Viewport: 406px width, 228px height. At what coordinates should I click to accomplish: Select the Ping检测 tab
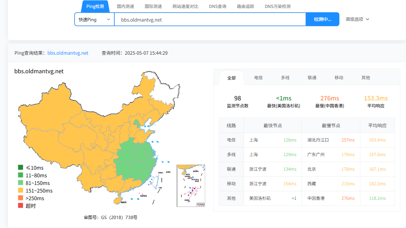click(95, 6)
